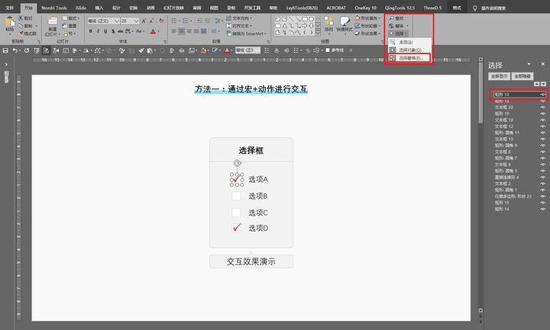Viewport: 550px width, 330px height.
Task: Click the Find magnifier icon
Action: pos(391,18)
